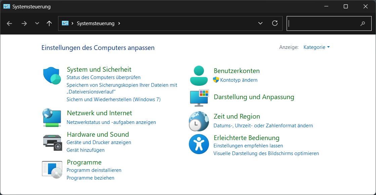
Task: Open the Netzwerk und Internet globe icon
Action: (x=52, y=118)
